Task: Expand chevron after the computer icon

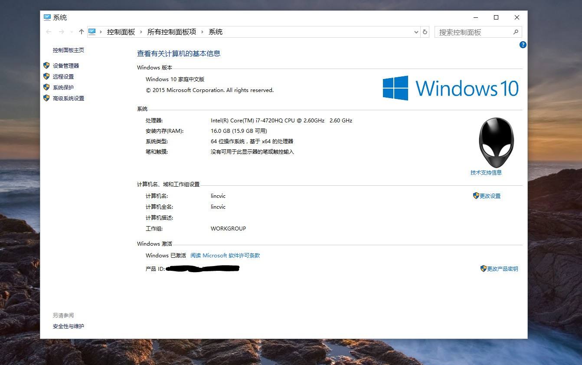Action: (x=101, y=32)
